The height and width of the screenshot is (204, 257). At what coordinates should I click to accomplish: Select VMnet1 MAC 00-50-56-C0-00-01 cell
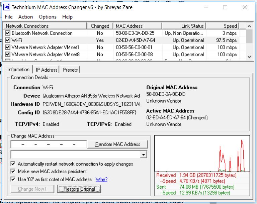click(x=134, y=47)
